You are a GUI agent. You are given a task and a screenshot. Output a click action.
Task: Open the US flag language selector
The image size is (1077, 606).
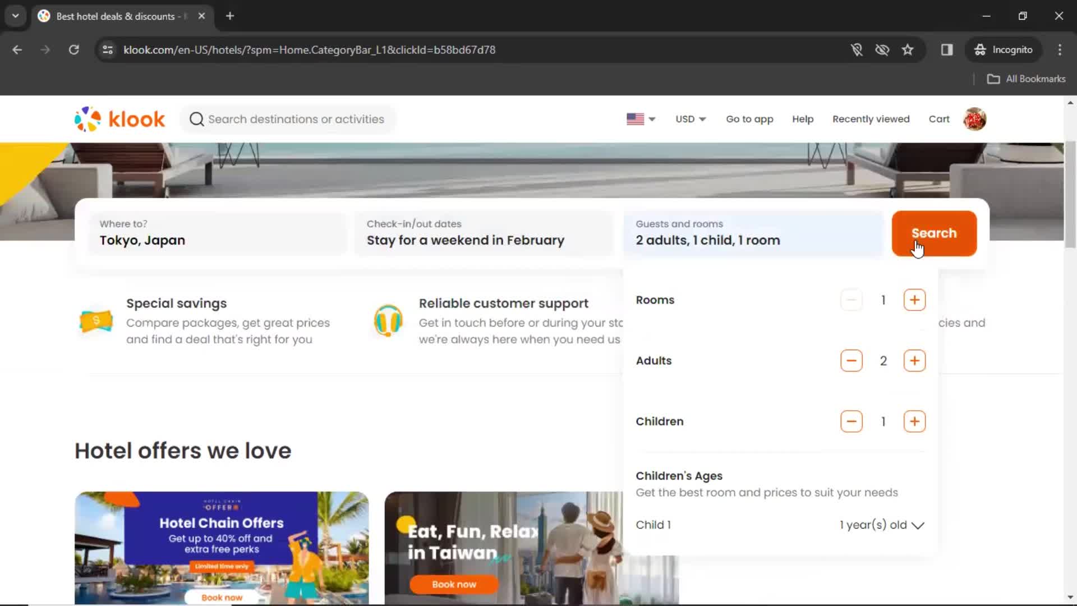(x=641, y=119)
